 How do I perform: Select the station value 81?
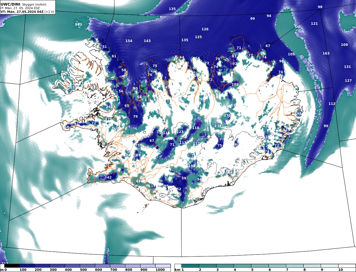[234, 56]
